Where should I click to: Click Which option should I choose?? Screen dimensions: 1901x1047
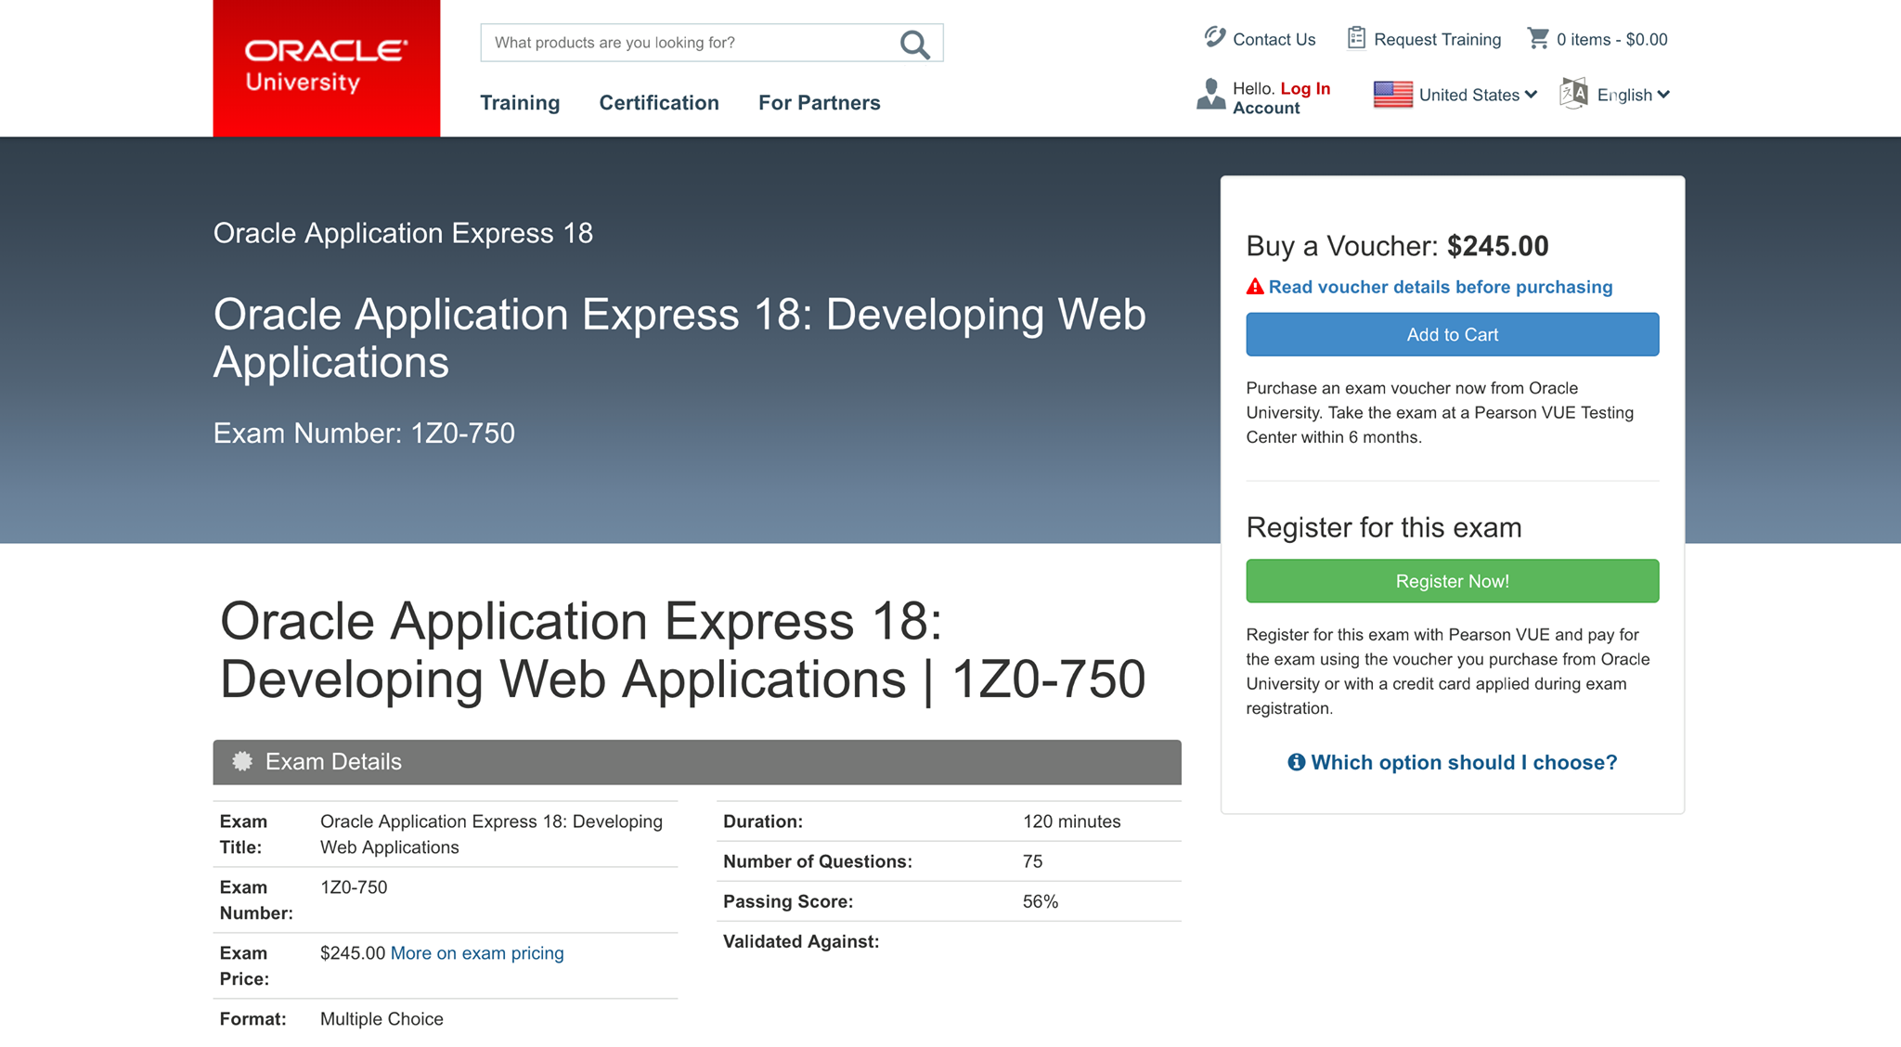pos(1464,762)
